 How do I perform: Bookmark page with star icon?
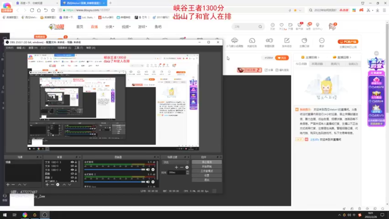point(53,10)
